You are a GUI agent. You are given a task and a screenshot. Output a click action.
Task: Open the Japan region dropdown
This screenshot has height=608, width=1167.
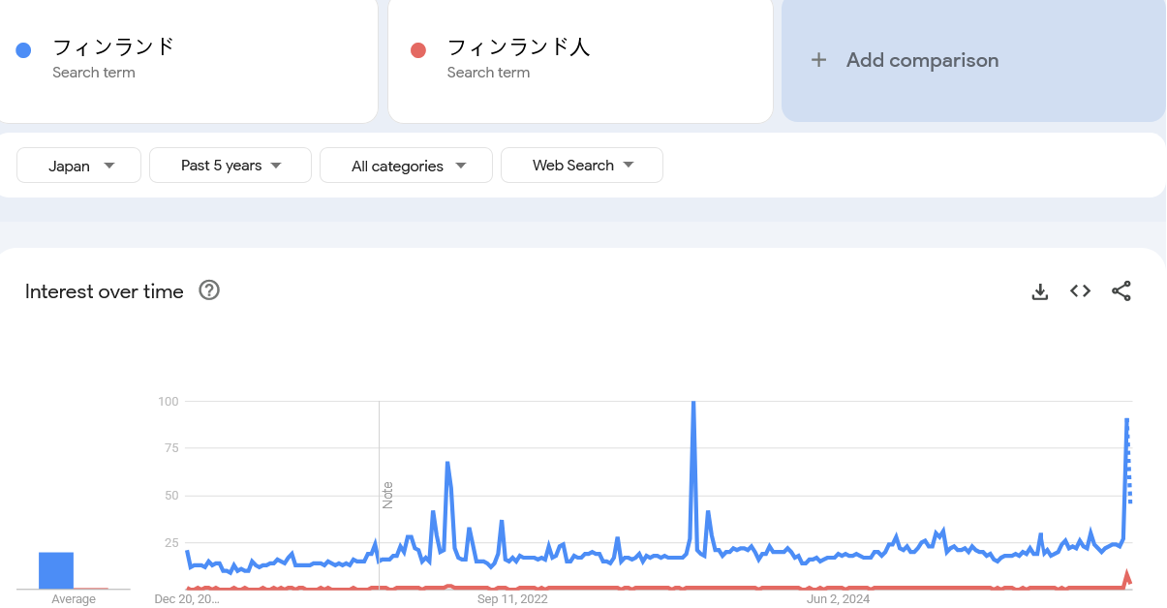click(x=79, y=166)
